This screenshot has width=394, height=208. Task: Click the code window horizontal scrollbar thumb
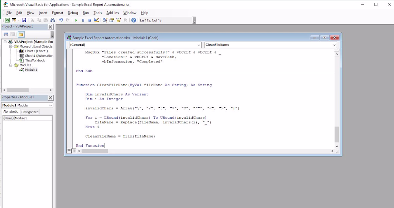point(95,151)
